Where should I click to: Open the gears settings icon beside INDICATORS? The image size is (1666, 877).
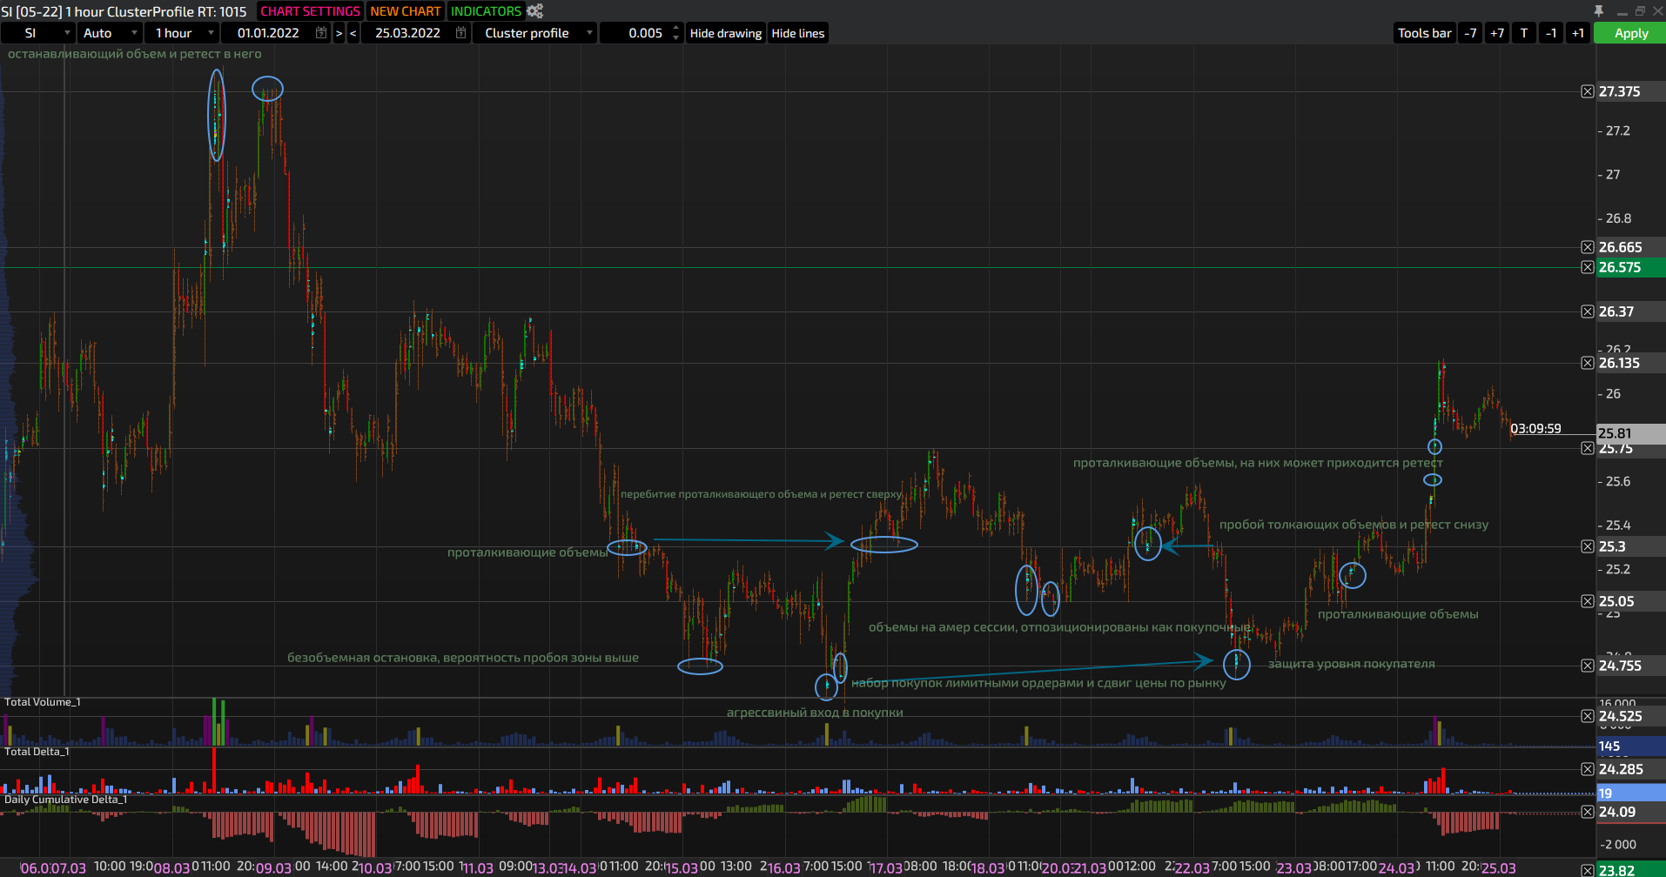(x=534, y=11)
